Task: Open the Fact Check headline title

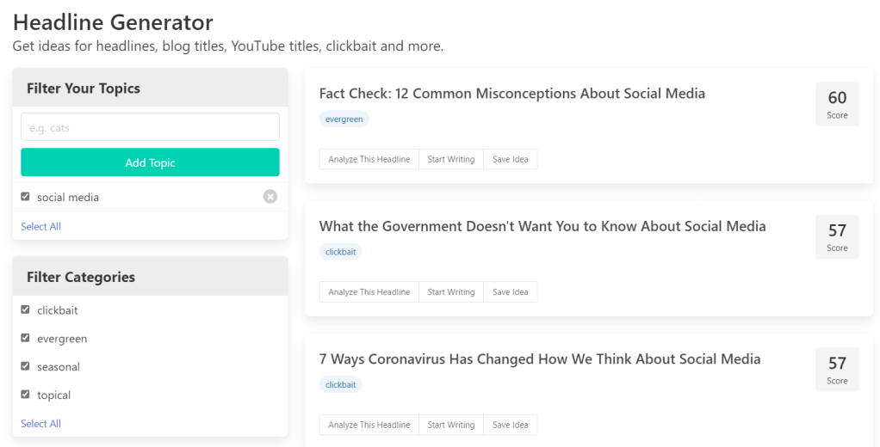Action: coord(511,94)
